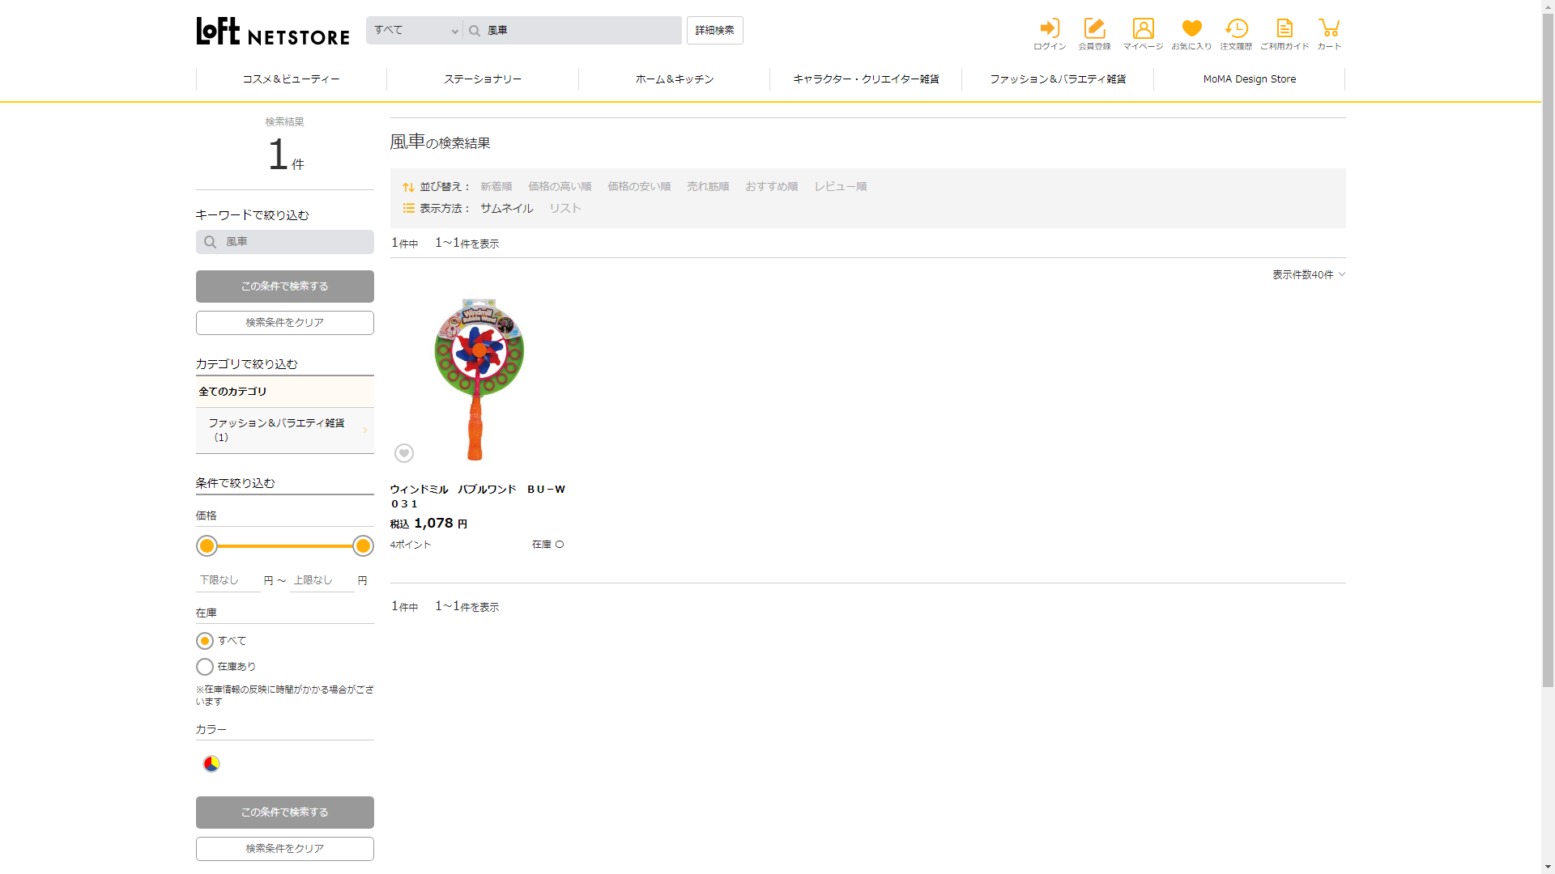Click the login icon in header

1050,29
